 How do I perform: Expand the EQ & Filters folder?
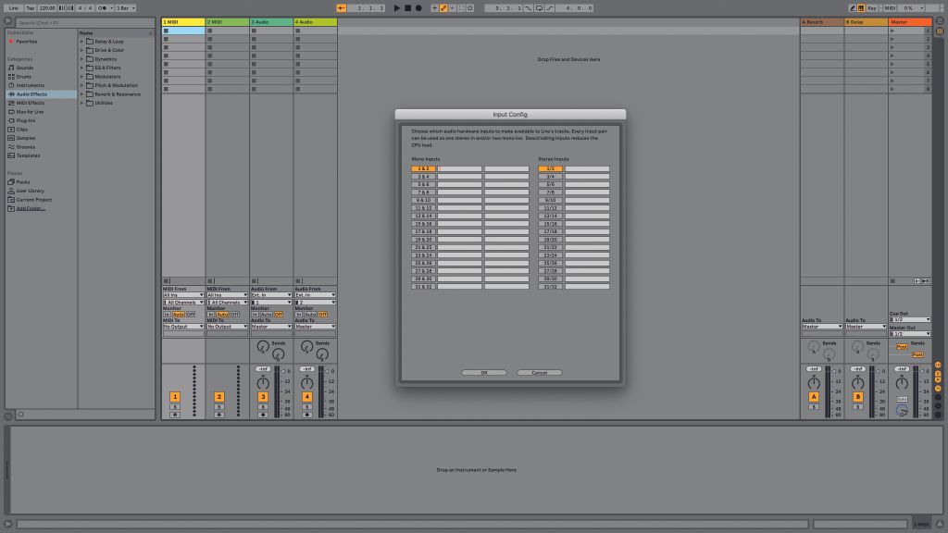(81, 67)
